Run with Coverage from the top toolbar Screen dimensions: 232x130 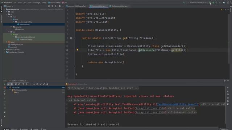click(x=216, y=3)
